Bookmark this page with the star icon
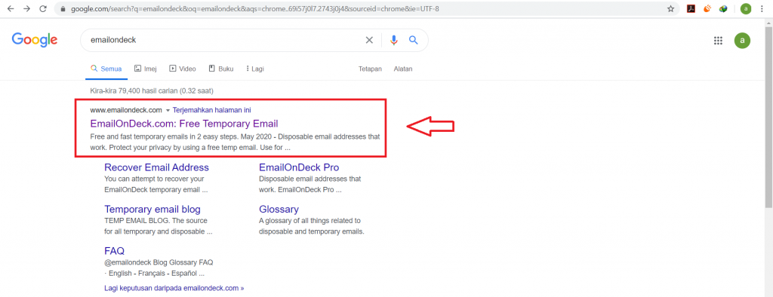 670,9
